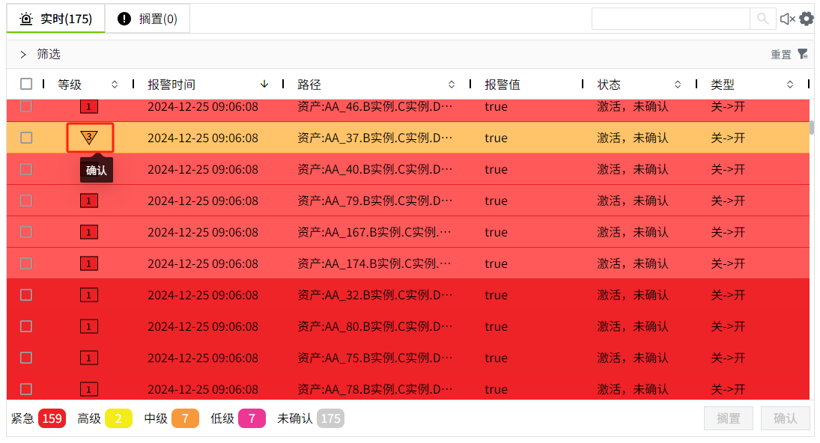Click level 1 icon on AA_40 row
This screenshot has height=443, width=820.
coord(89,169)
